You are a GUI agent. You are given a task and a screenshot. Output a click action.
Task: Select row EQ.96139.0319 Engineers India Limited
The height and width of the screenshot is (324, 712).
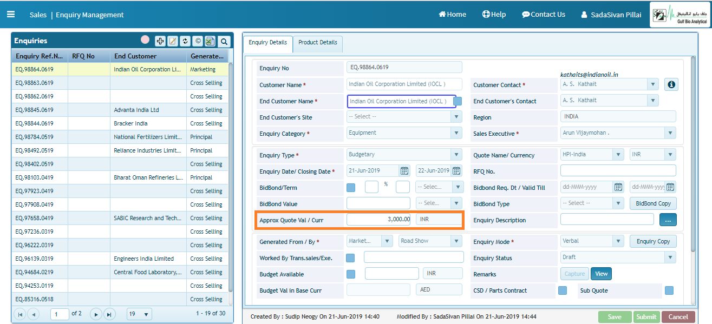120,259
